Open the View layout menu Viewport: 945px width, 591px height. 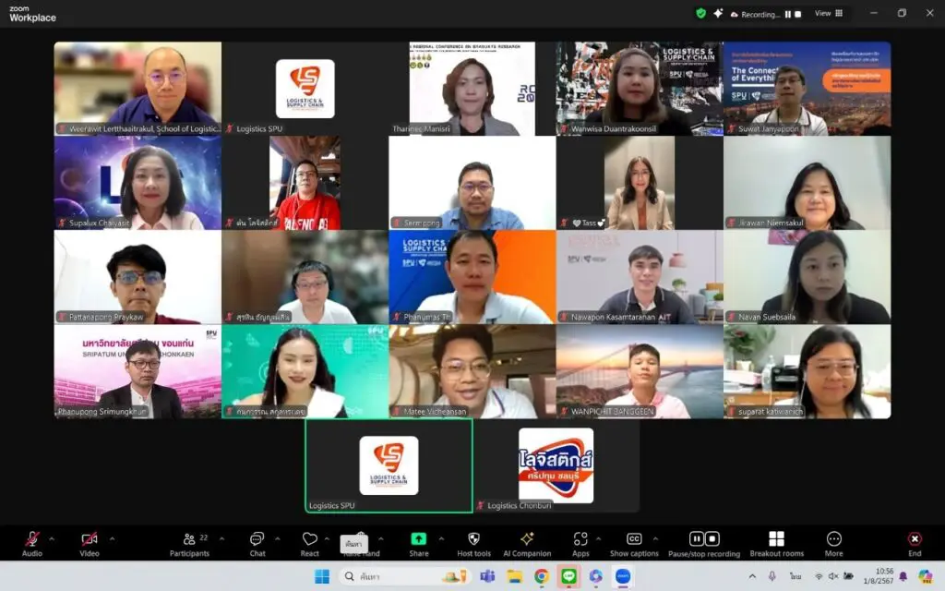point(829,13)
